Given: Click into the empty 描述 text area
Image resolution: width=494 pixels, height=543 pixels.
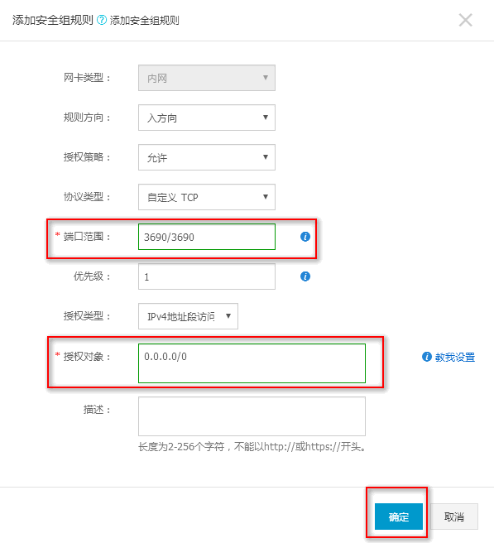Looking at the screenshot, I should [252, 416].
